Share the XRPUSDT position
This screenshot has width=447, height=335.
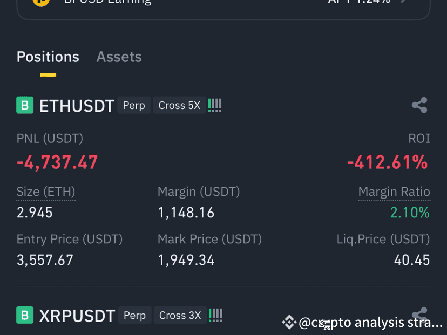coord(419,315)
